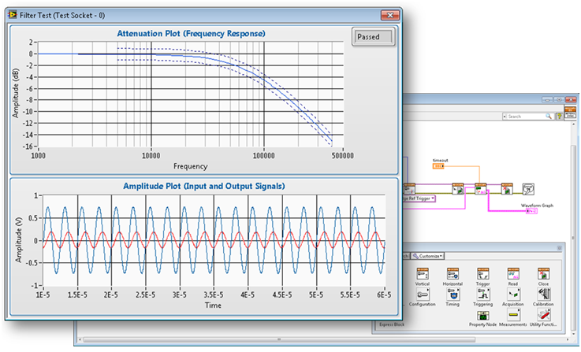This screenshot has width=581, height=352.
Task: Open the Acquisition subpalette
Action: (513, 295)
